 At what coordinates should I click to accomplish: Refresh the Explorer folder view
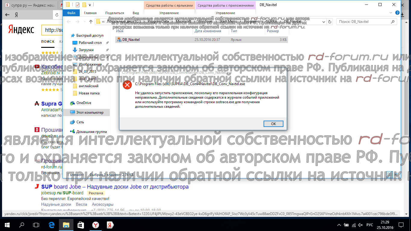[330, 22]
